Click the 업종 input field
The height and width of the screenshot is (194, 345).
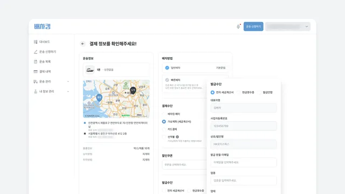[244, 181]
